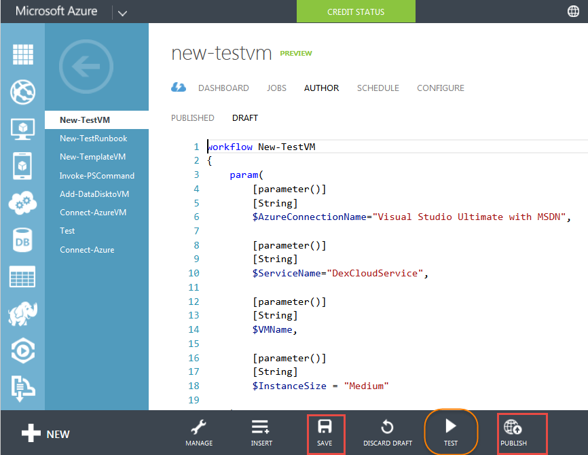Switch to the Published view
This screenshot has height=455, width=588.
(192, 118)
